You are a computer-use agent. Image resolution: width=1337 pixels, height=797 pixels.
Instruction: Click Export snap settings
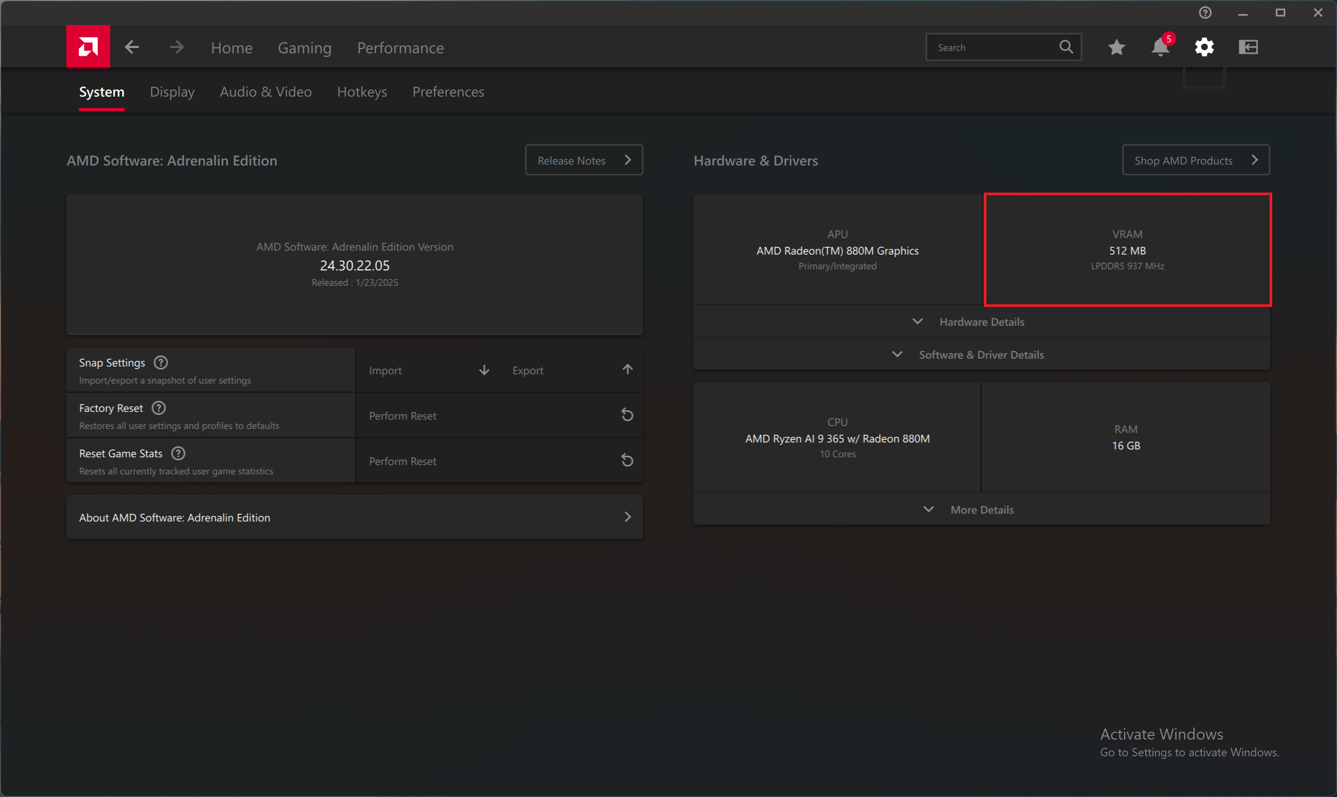pyautogui.click(x=572, y=370)
